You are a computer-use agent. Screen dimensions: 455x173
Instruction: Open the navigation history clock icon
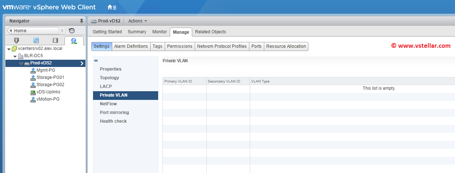click(x=72, y=31)
